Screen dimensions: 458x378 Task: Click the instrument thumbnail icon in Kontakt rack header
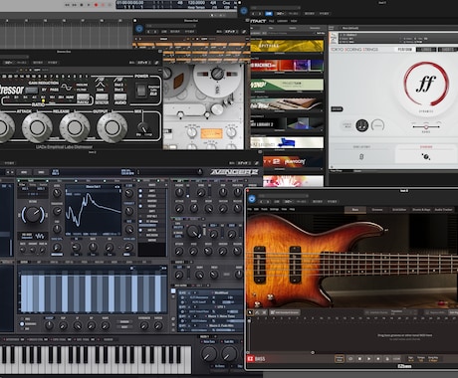tap(335, 38)
